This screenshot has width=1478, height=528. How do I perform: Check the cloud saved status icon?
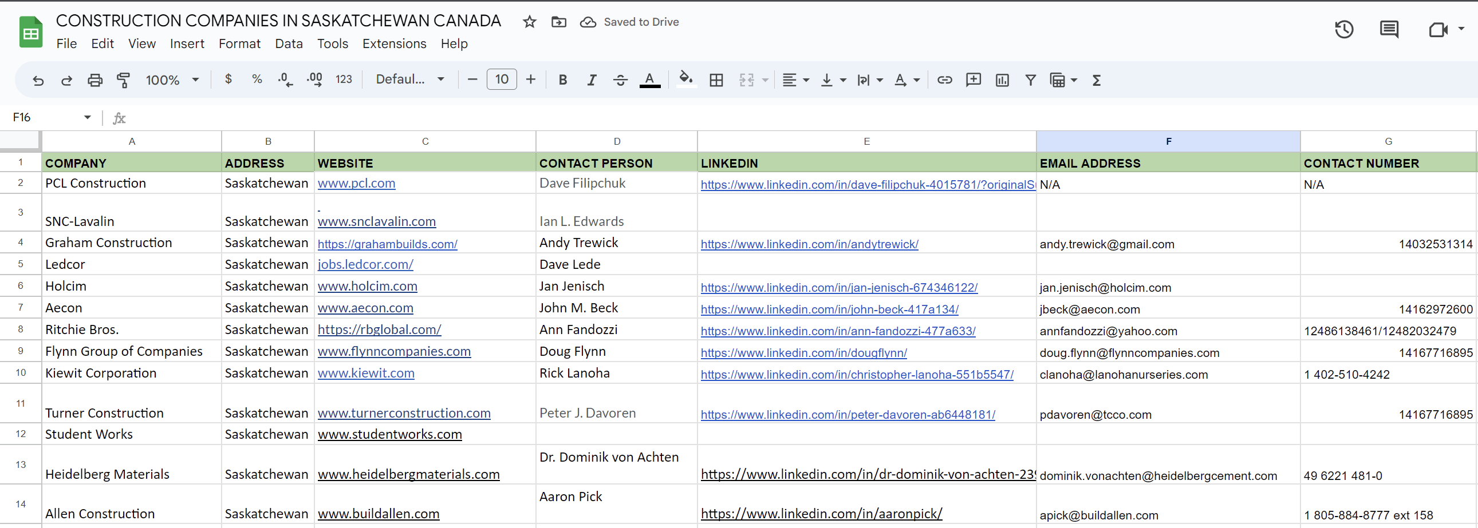click(x=588, y=22)
